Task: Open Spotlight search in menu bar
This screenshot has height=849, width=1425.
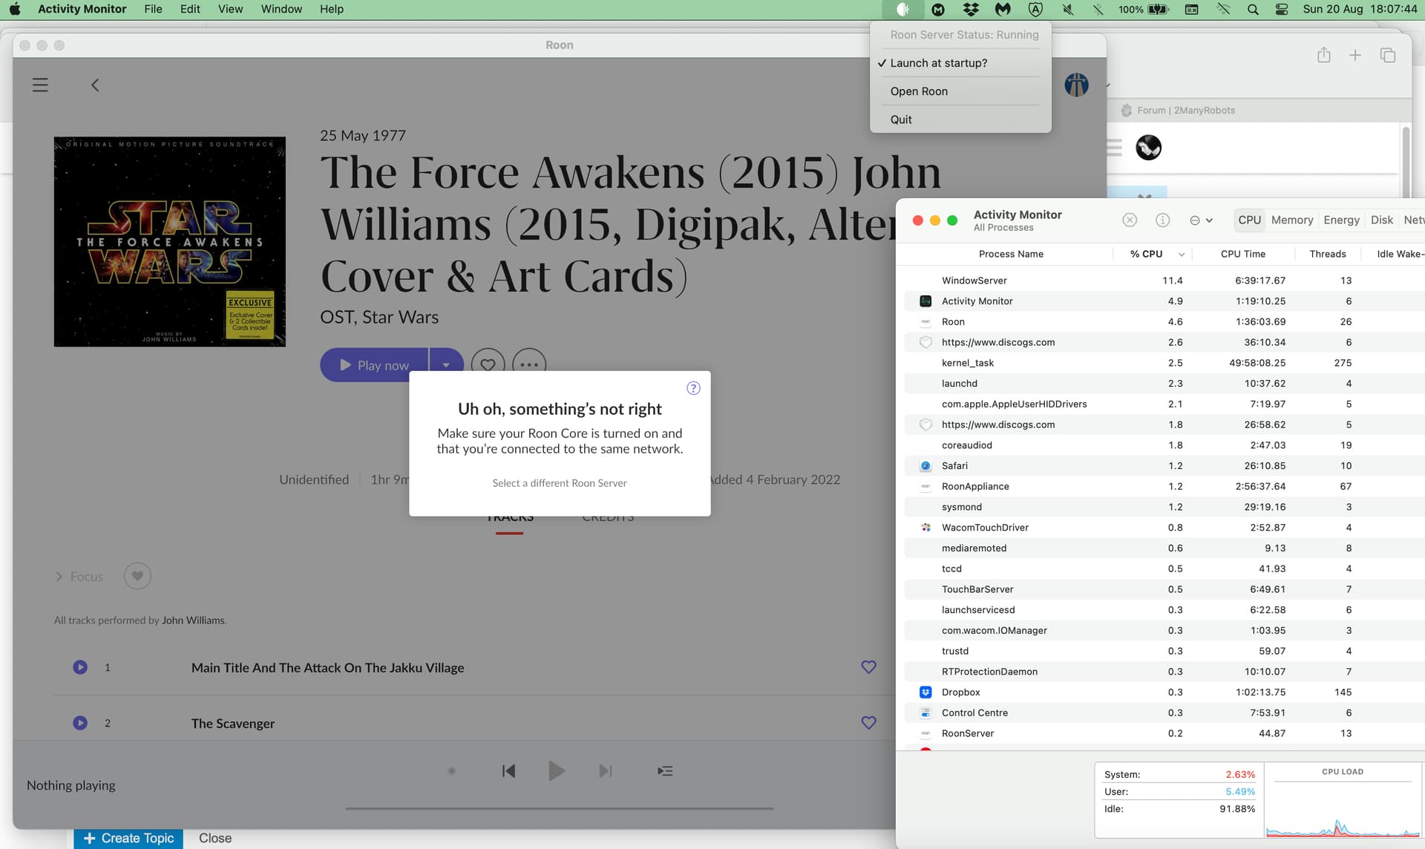Action: [x=1253, y=9]
